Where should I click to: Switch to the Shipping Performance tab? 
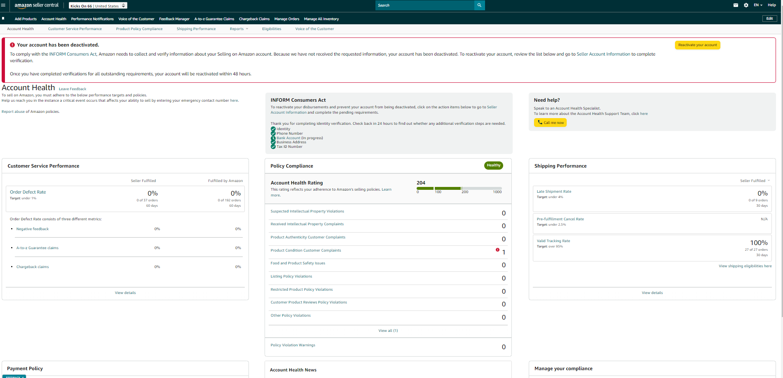(196, 29)
